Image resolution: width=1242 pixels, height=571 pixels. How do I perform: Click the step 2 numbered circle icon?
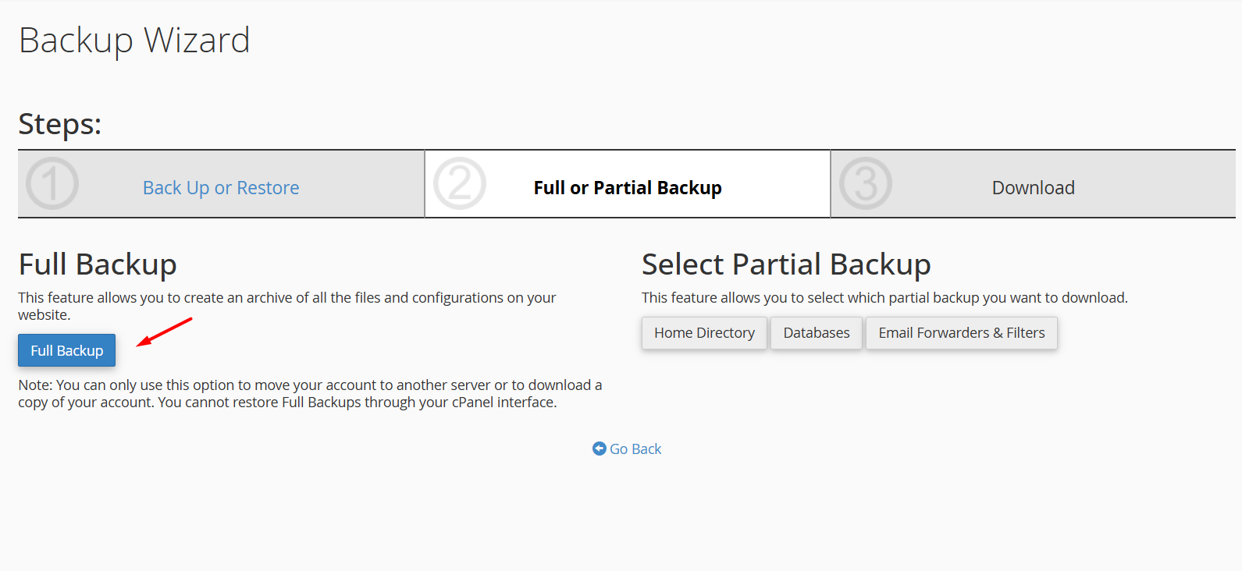pyautogui.click(x=460, y=184)
